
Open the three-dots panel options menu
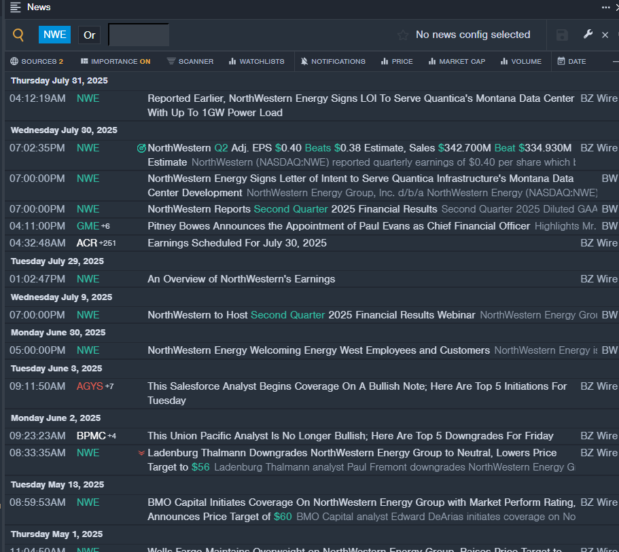(605, 7)
